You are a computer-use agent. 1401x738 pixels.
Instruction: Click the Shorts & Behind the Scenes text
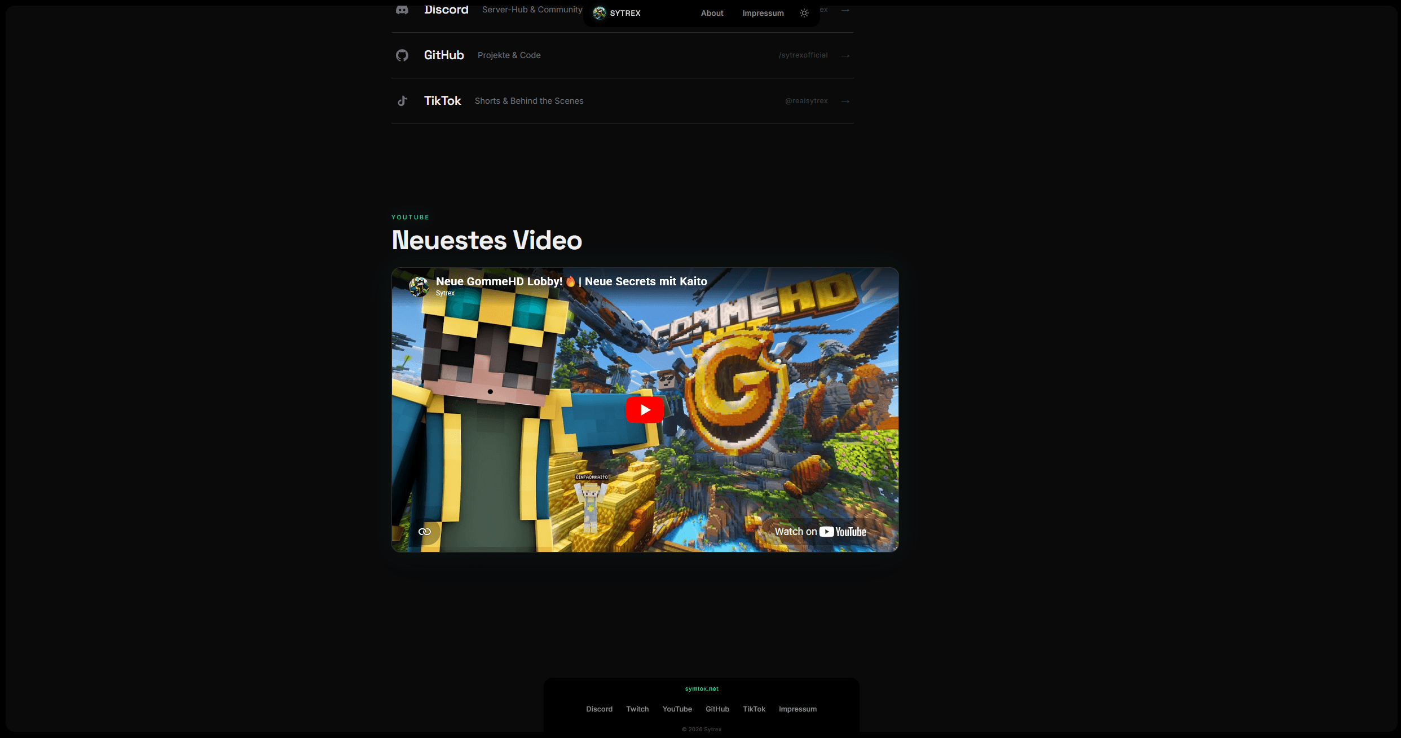[x=529, y=101]
